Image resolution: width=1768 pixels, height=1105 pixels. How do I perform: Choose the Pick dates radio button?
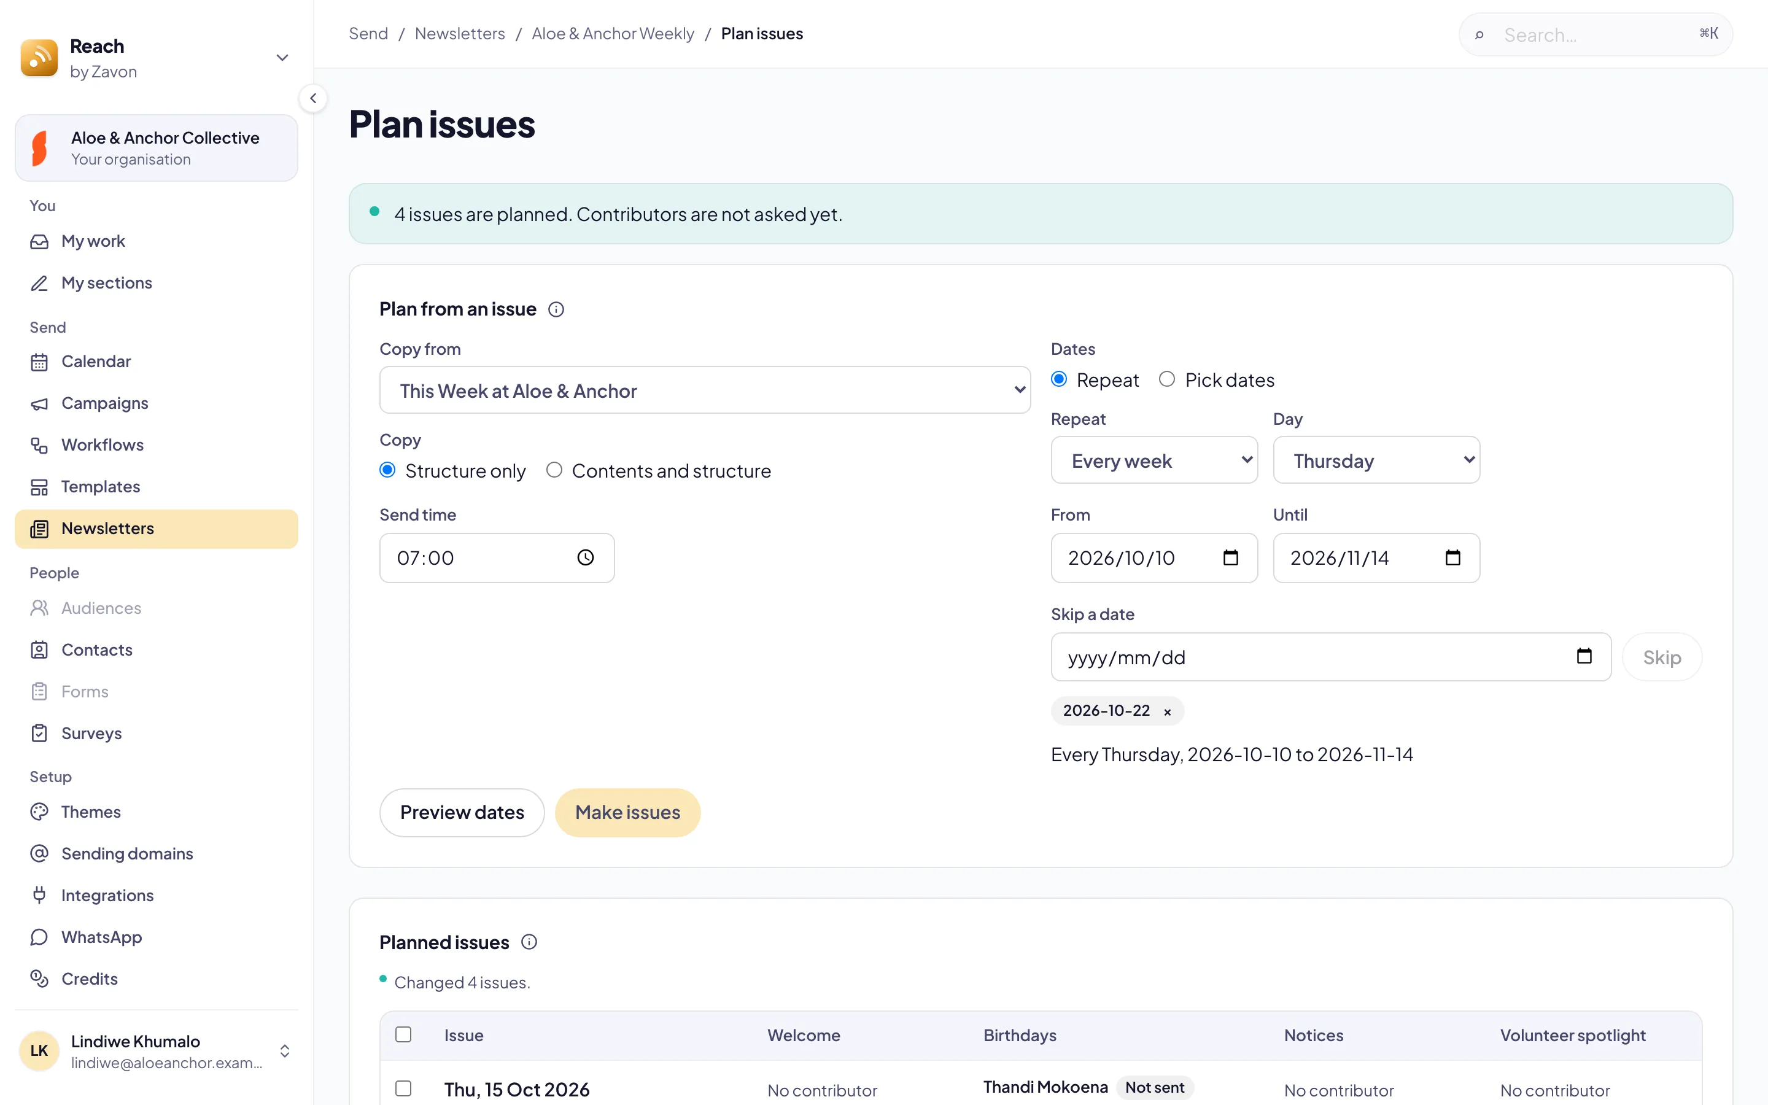[1167, 379]
